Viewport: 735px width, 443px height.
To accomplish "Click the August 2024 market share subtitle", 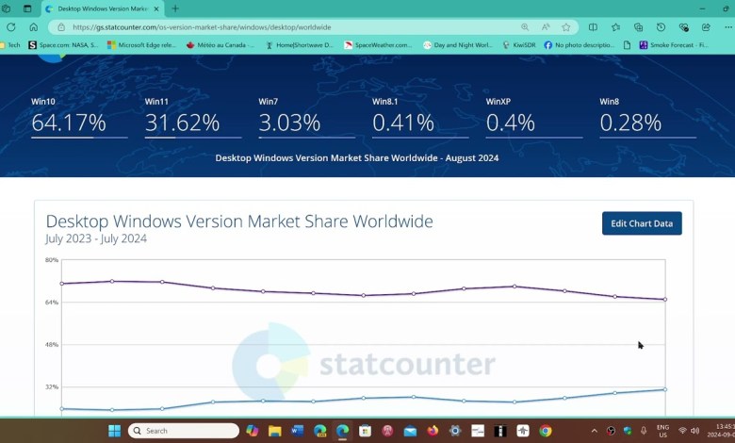I will point(357,158).
